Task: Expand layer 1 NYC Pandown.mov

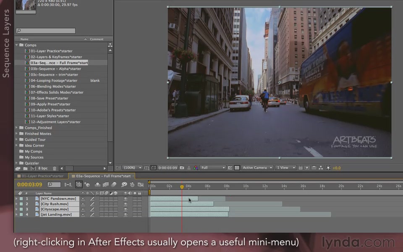Action: coord(16,199)
